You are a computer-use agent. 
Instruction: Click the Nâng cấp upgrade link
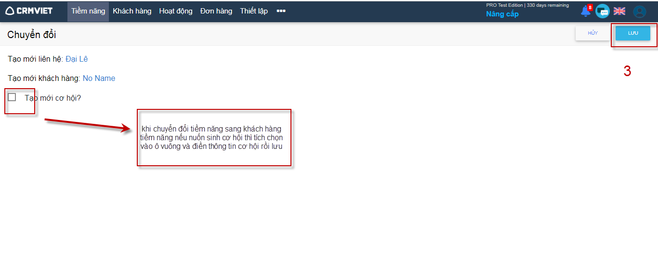click(502, 14)
